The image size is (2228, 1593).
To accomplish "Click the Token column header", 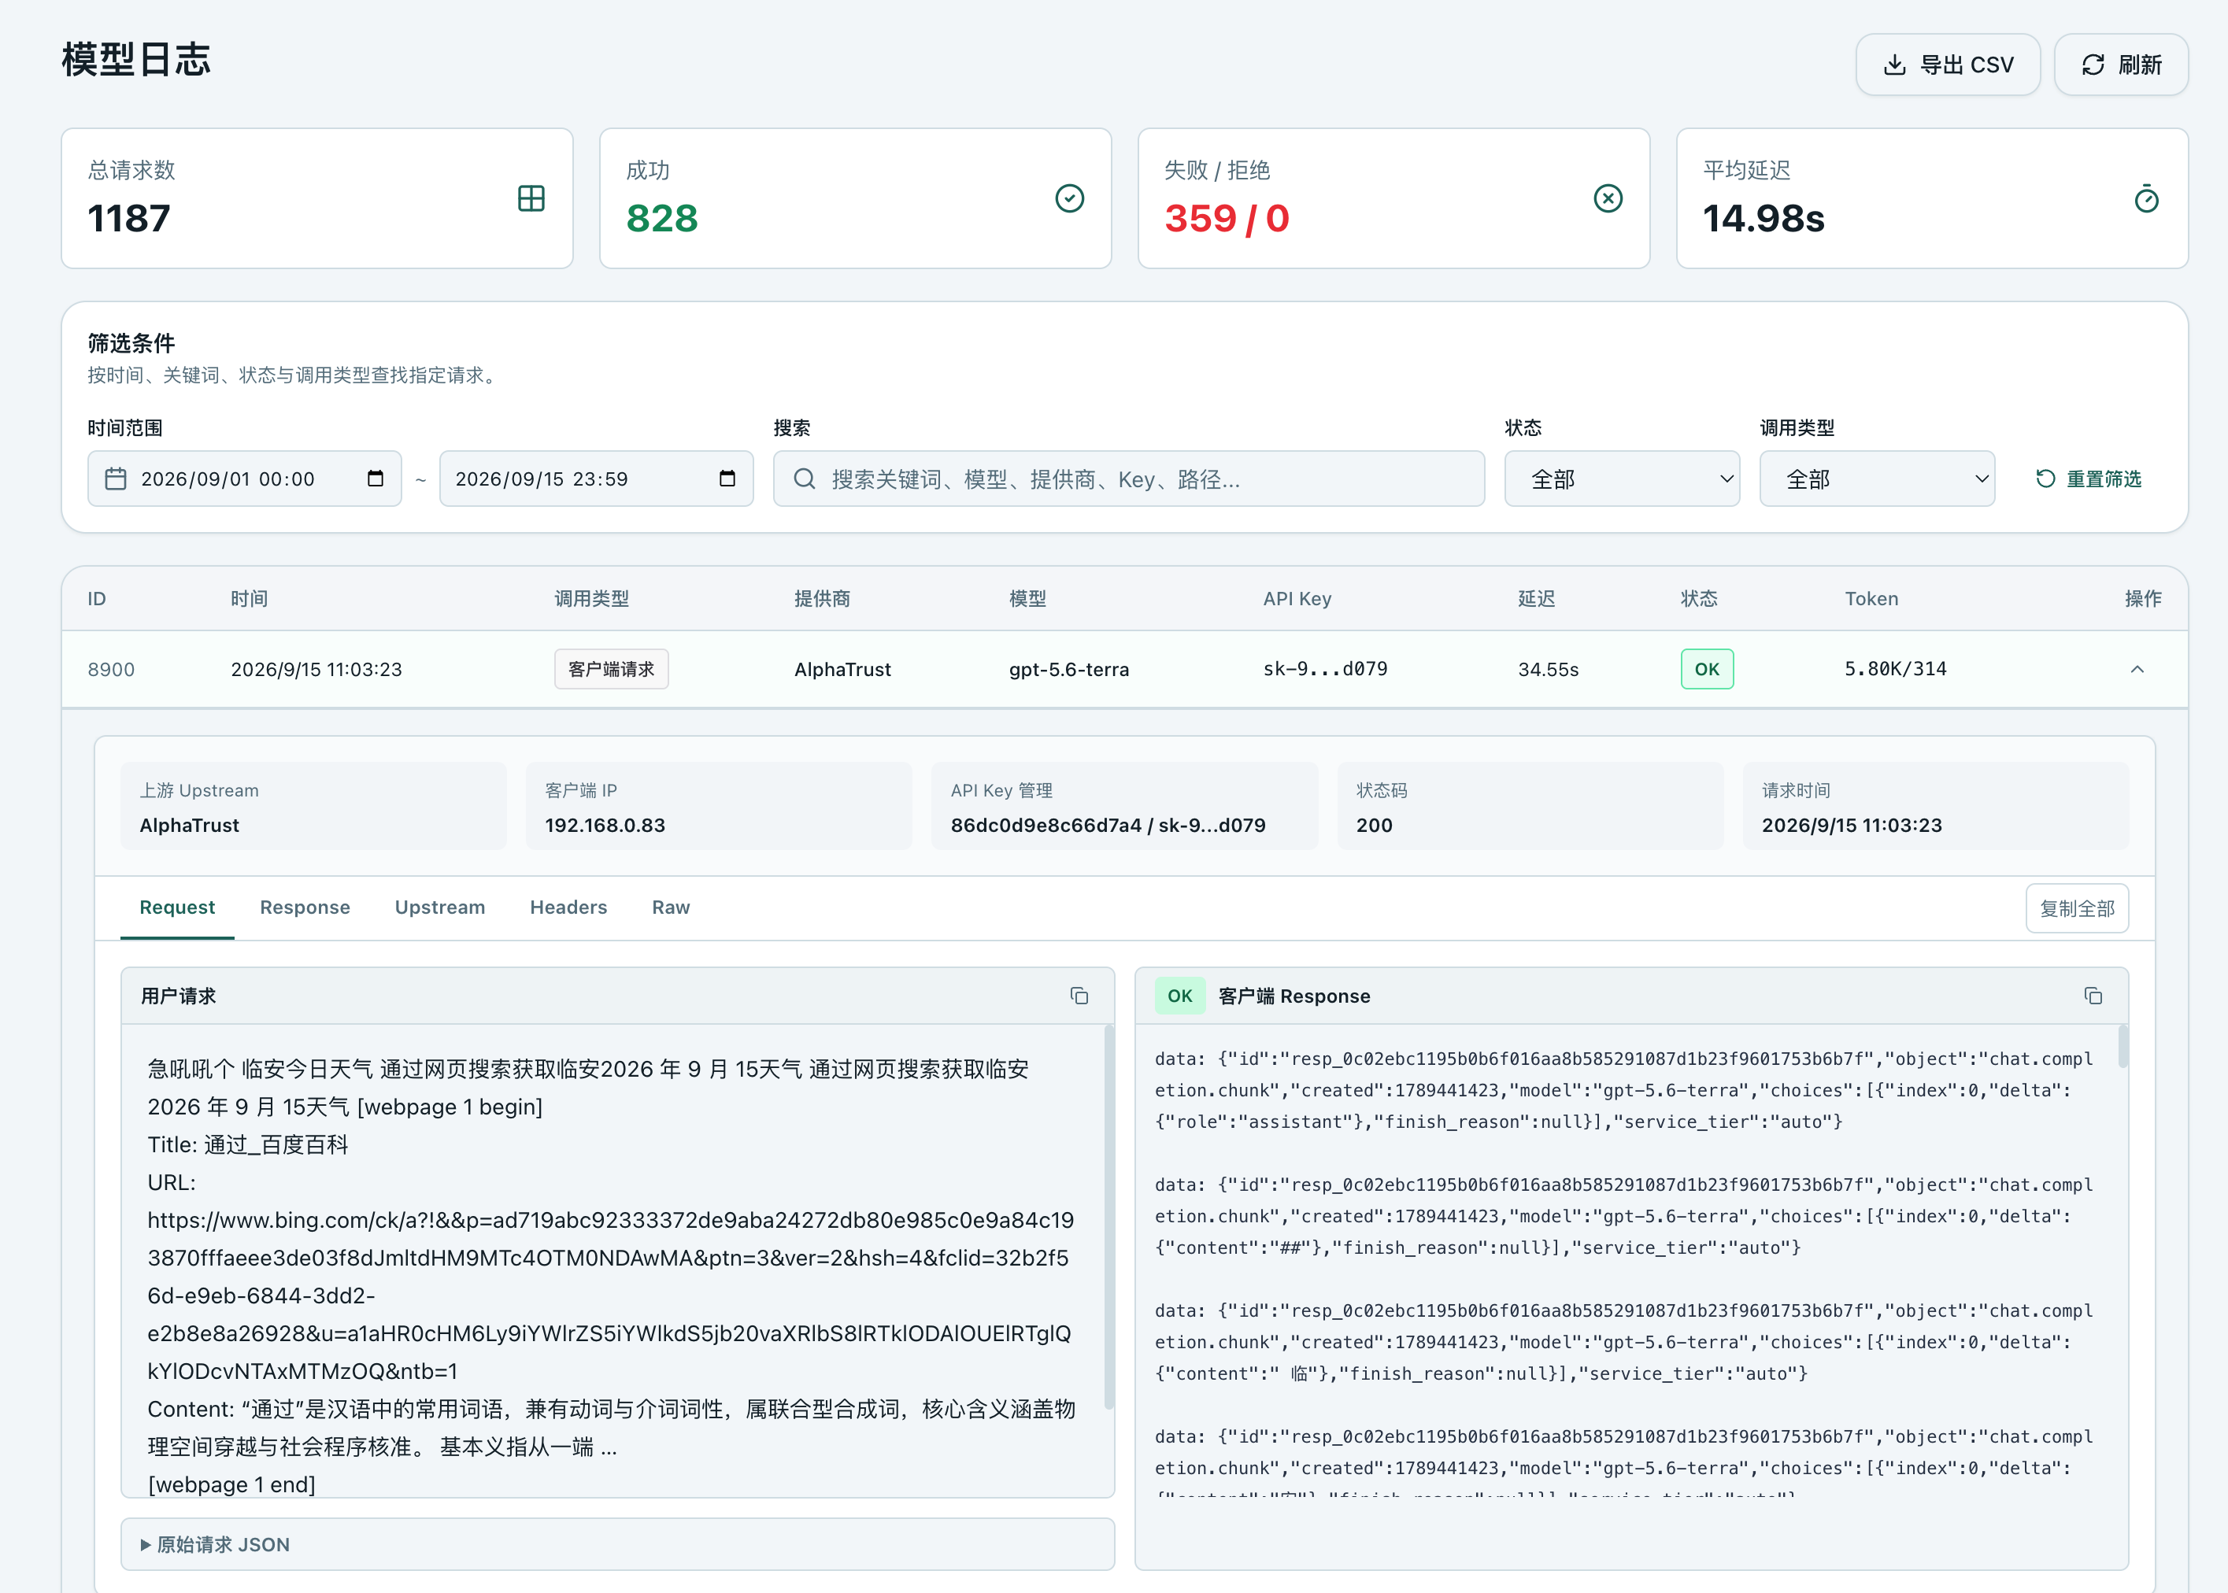I will 1871,598.
